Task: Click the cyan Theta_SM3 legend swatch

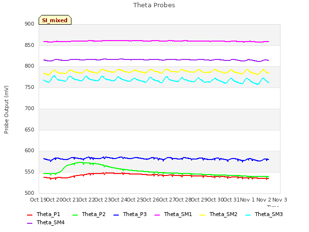Action: coord(248,215)
